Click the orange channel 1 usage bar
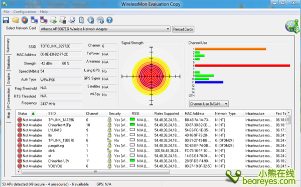The image size is (301, 187). coord(231,49)
